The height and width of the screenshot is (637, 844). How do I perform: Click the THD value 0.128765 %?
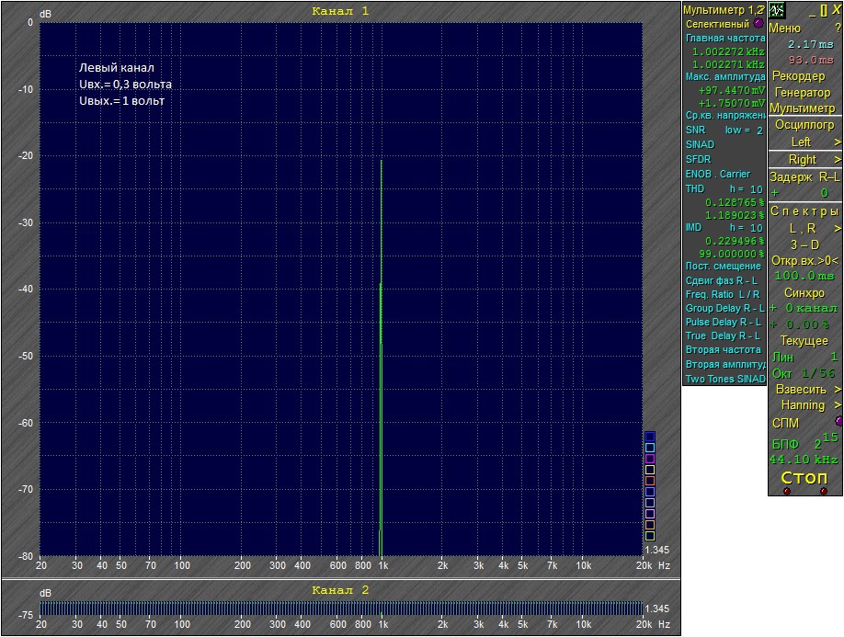(x=735, y=202)
